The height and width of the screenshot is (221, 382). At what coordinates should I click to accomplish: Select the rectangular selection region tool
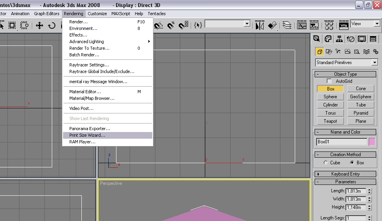pos(12,25)
